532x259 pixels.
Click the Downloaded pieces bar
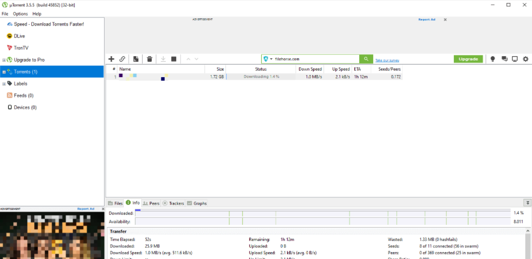click(322, 213)
